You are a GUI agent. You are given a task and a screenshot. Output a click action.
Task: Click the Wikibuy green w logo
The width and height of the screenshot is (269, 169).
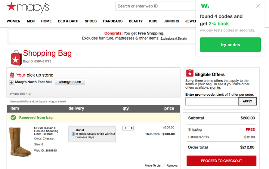205,6
